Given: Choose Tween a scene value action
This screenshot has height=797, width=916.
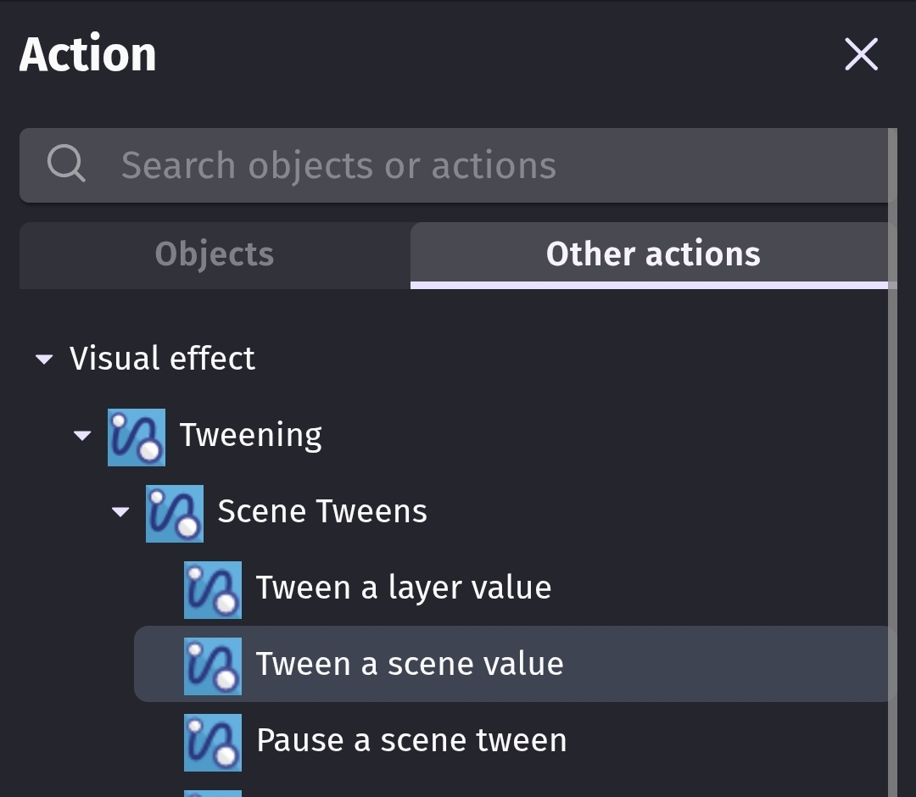Looking at the screenshot, I should click(514, 664).
